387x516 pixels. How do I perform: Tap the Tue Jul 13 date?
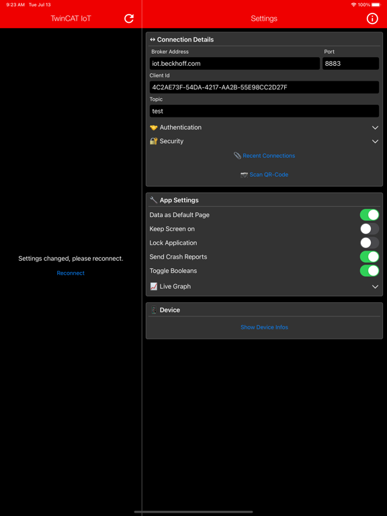pos(40,5)
